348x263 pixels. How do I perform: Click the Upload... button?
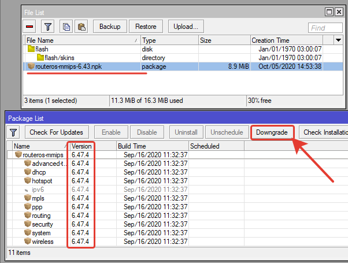pyautogui.click(x=186, y=27)
